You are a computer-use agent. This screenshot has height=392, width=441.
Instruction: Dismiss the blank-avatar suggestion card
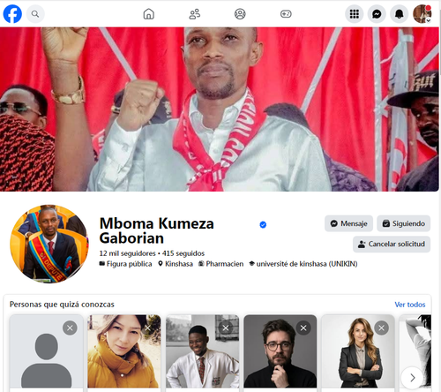pos(70,328)
